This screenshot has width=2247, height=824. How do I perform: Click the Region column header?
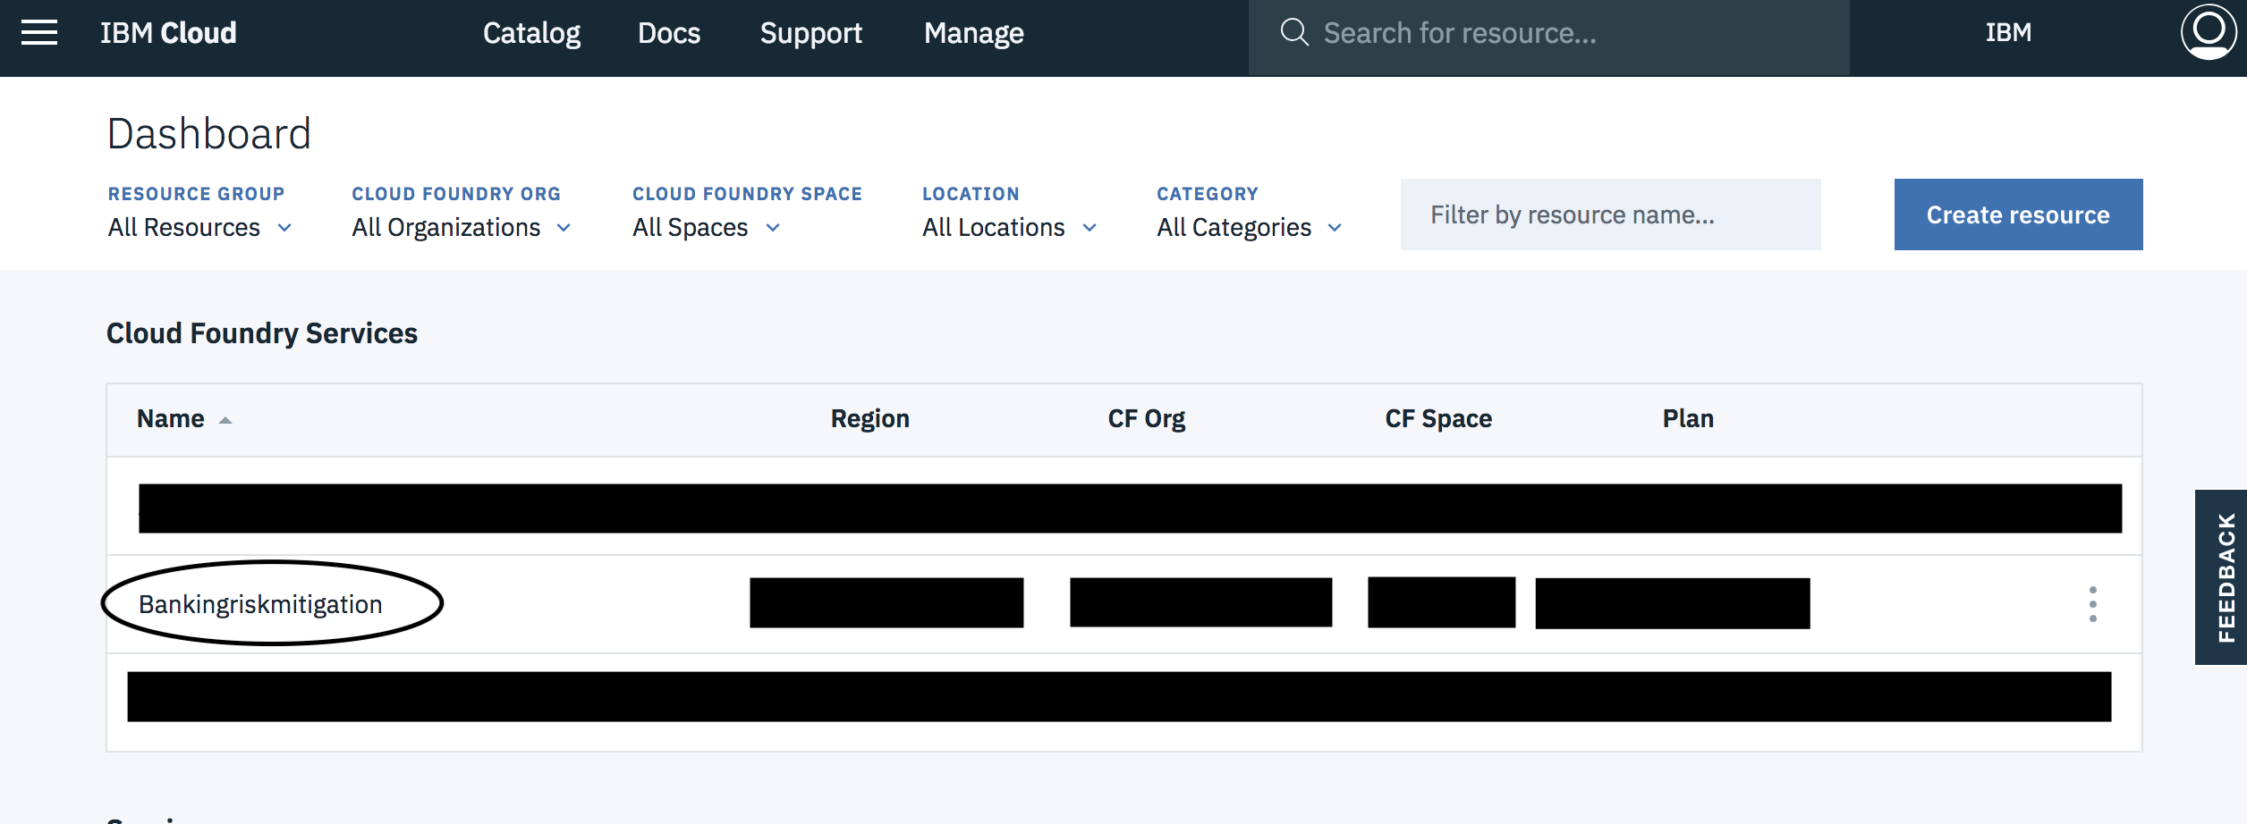pos(869,418)
